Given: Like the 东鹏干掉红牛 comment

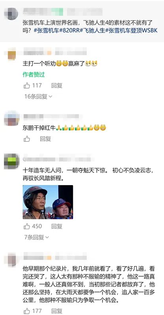Looking at the screenshot, I should (27, 139).
